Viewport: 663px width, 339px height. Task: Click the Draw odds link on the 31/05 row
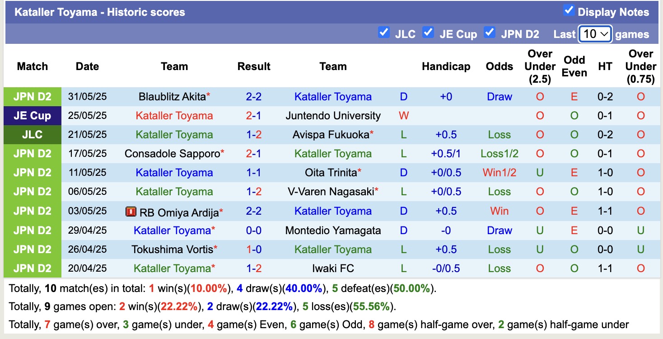click(x=500, y=96)
